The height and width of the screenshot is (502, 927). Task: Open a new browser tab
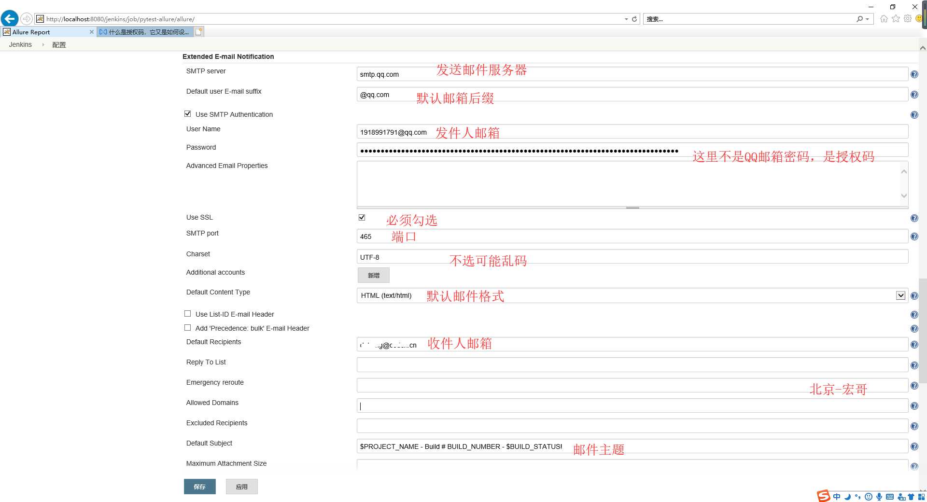click(x=199, y=32)
